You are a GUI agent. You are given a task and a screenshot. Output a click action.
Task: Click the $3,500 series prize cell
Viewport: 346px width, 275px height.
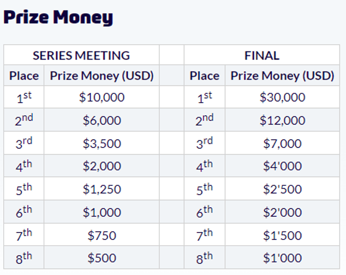pos(102,143)
